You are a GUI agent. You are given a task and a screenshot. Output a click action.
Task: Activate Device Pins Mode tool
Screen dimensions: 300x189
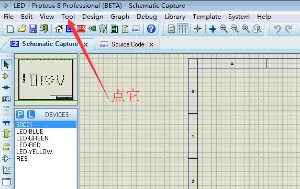(x=6, y=158)
